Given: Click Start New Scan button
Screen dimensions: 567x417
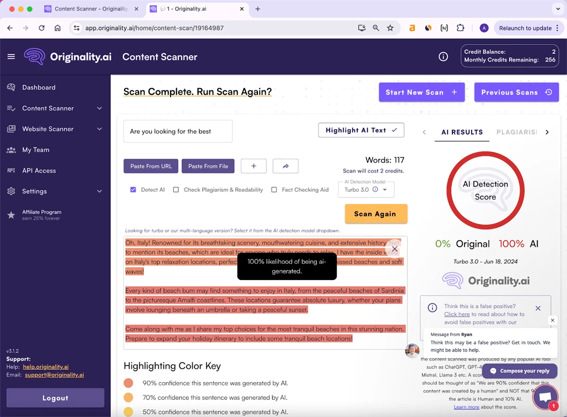Looking at the screenshot, I should (x=421, y=92).
